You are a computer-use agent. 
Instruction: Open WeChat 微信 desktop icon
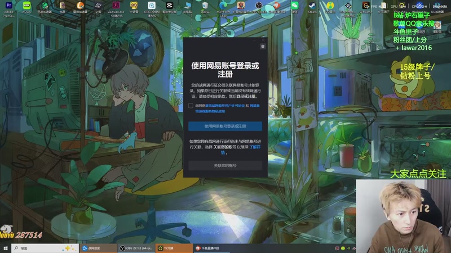[294, 7]
